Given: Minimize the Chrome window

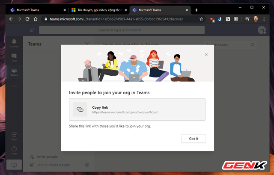Looking at the screenshot, I should (240, 7).
